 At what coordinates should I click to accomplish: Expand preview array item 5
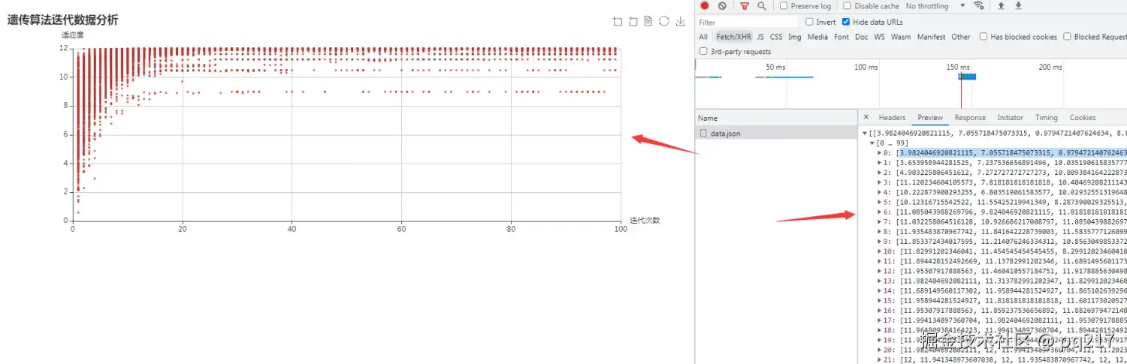click(x=880, y=201)
